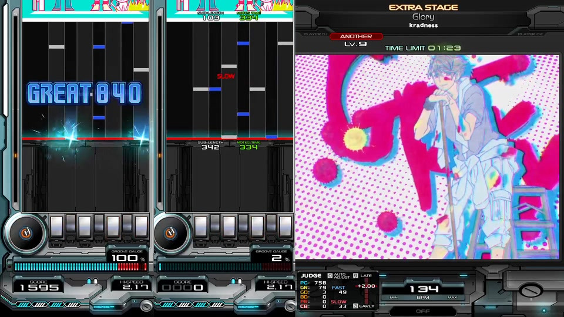This screenshot has height=317, width=564.
Task: Click the GD count 3
Action: click(324, 292)
